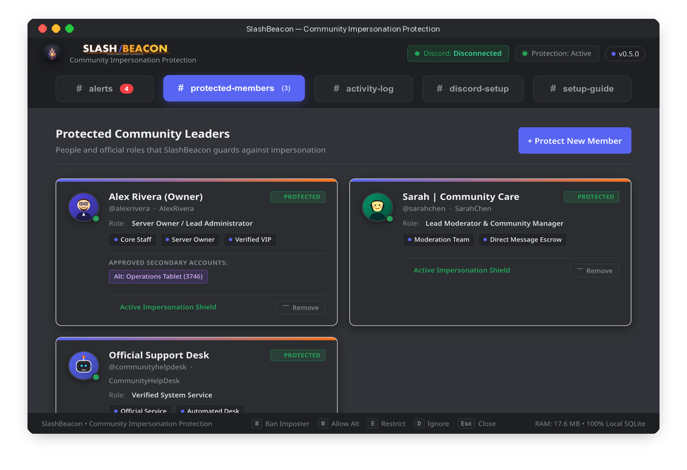Click the Esc Close shortcut key
The width and height of the screenshot is (687, 470).
[x=466, y=424]
